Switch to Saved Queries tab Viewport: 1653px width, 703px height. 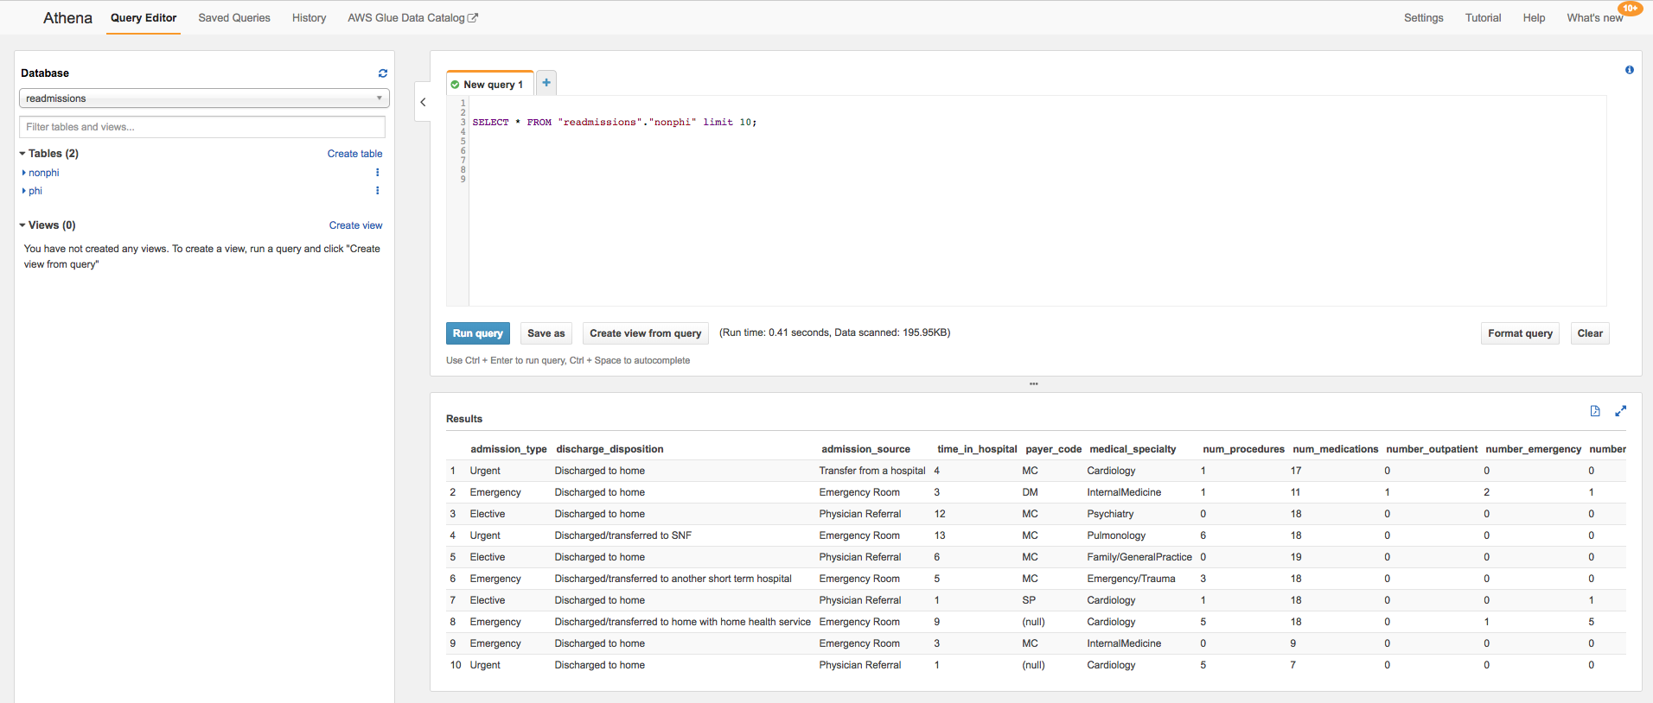[x=234, y=18]
